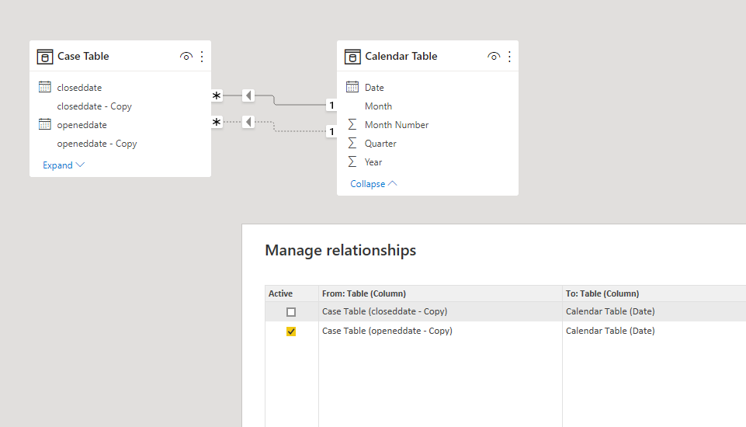Click the Manage relationships heading
This screenshot has height=427, width=746.
tap(341, 251)
